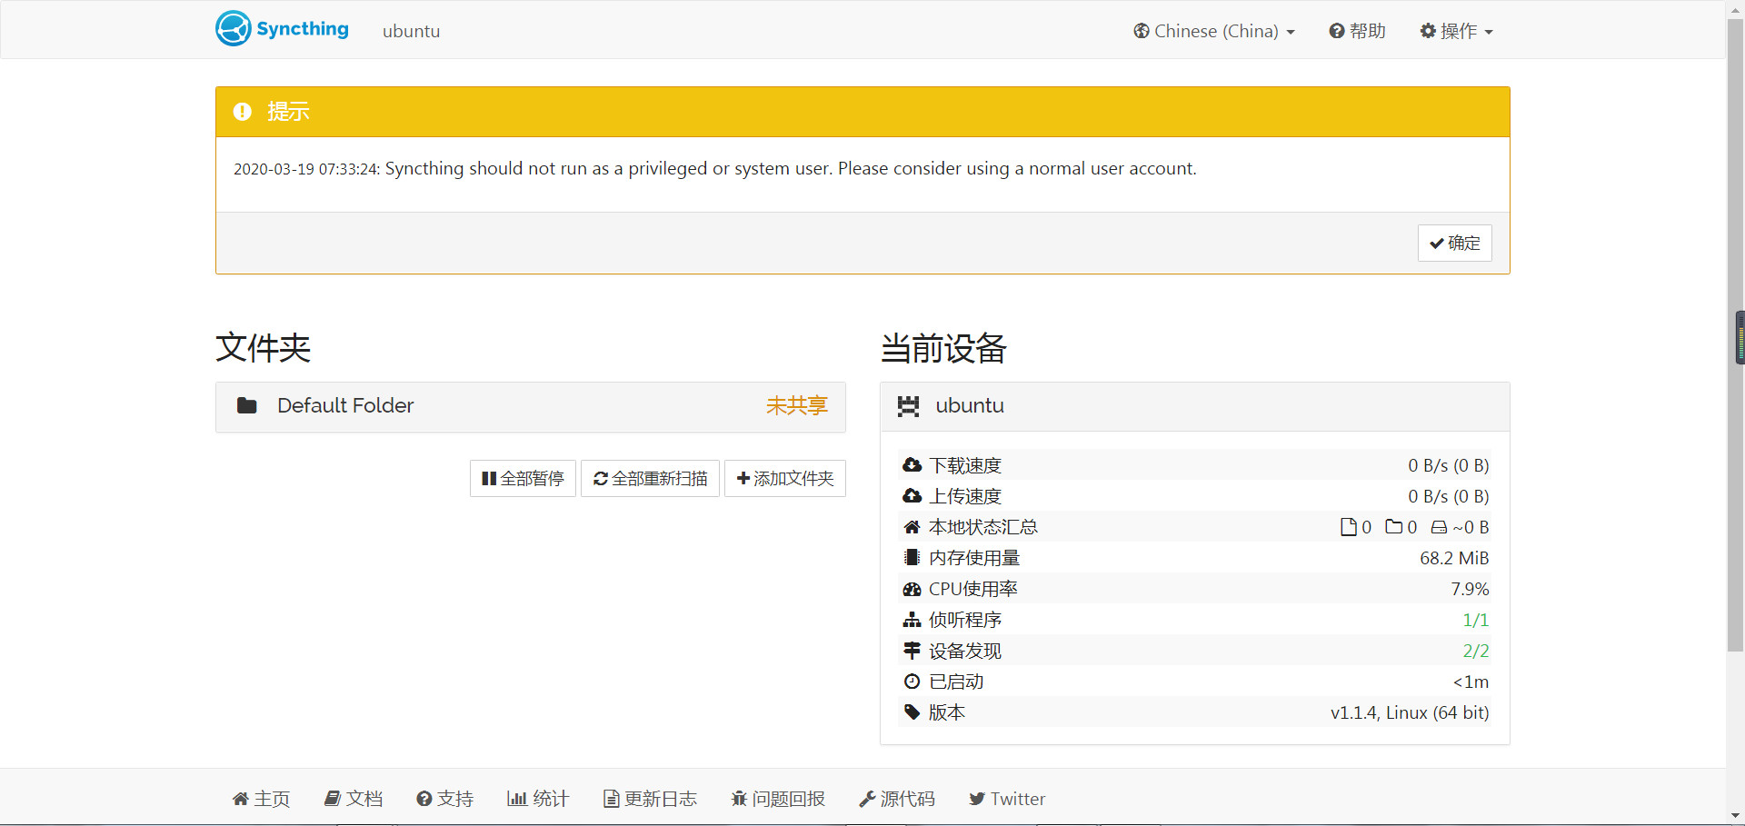Image resolution: width=1745 pixels, height=826 pixels.
Task: Click the 68.2 MiB memory value
Action: [1454, 558]
